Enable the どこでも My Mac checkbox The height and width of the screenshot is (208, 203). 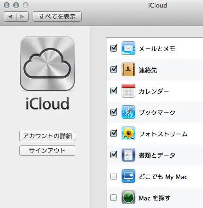point(114,176)
